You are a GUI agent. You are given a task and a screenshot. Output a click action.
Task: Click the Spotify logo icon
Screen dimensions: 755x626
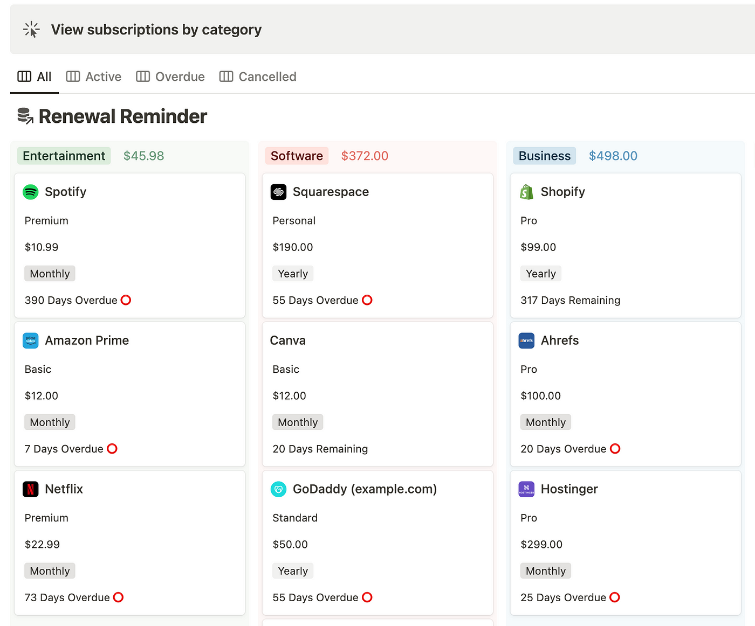[31, 192]
